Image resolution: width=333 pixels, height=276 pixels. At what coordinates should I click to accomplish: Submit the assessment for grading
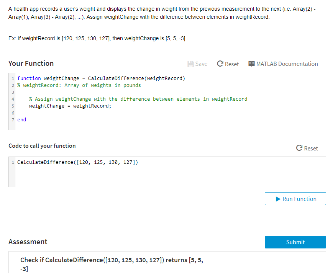295,242
